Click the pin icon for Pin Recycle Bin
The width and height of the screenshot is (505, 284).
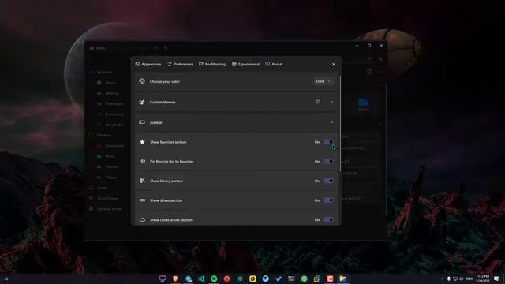[x=142, y=161]
